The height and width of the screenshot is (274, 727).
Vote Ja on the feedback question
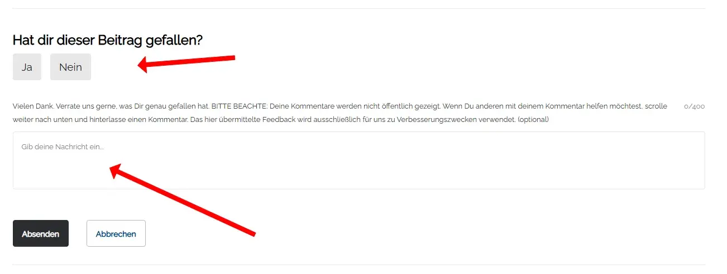point(27,67)
